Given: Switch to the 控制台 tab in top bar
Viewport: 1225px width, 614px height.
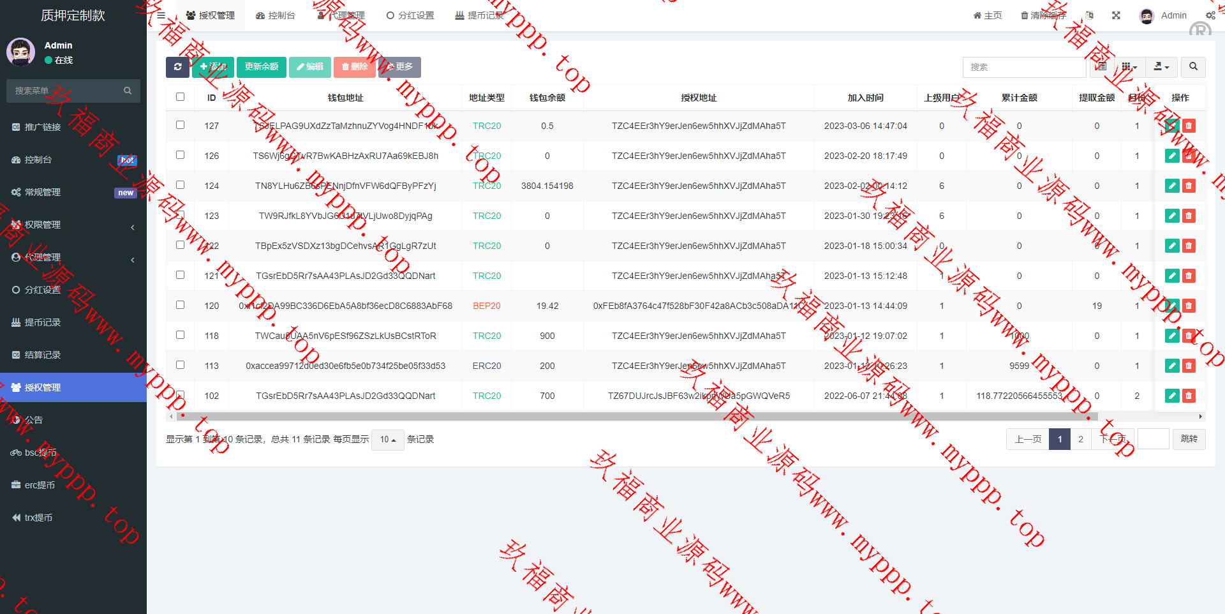Looking at the screenshot, I should pyautogui.click(x=276, y=15).
